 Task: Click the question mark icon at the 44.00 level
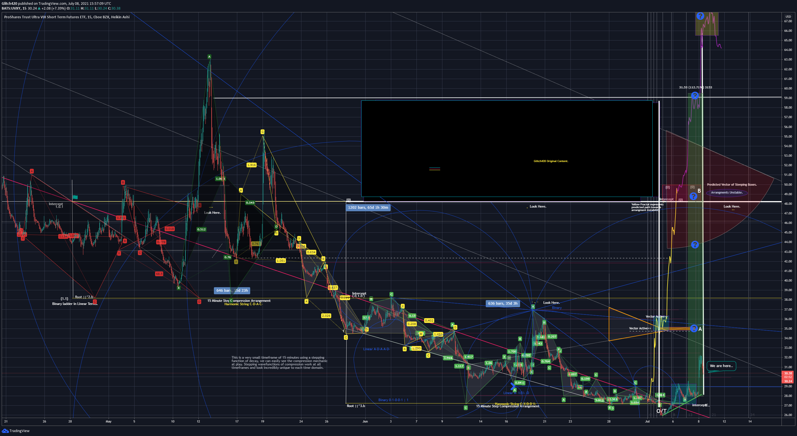695,245
